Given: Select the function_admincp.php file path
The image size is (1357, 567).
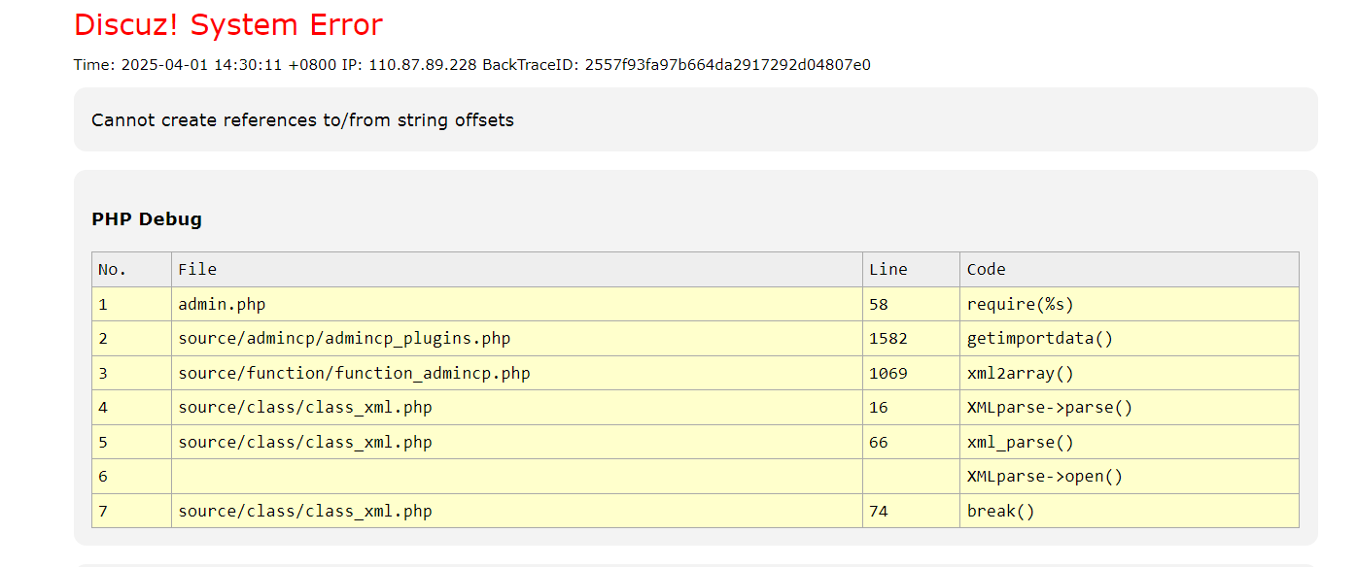Looking at the screenshot, I should click(354, 373).
